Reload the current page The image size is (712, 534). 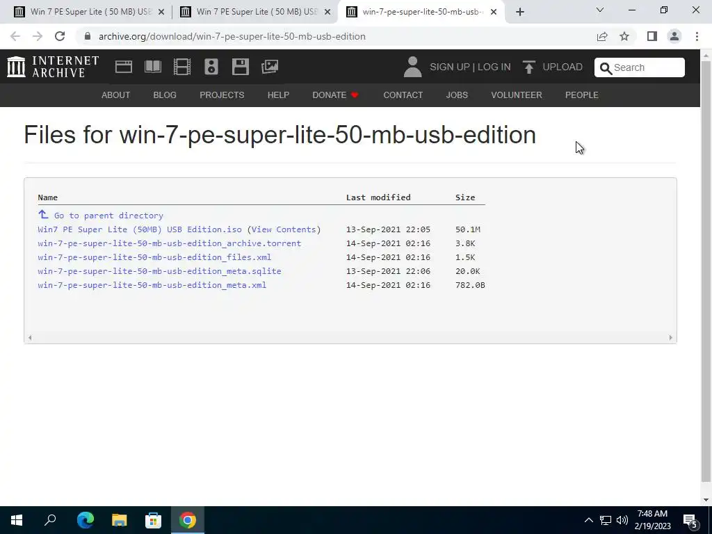[60, 36]
